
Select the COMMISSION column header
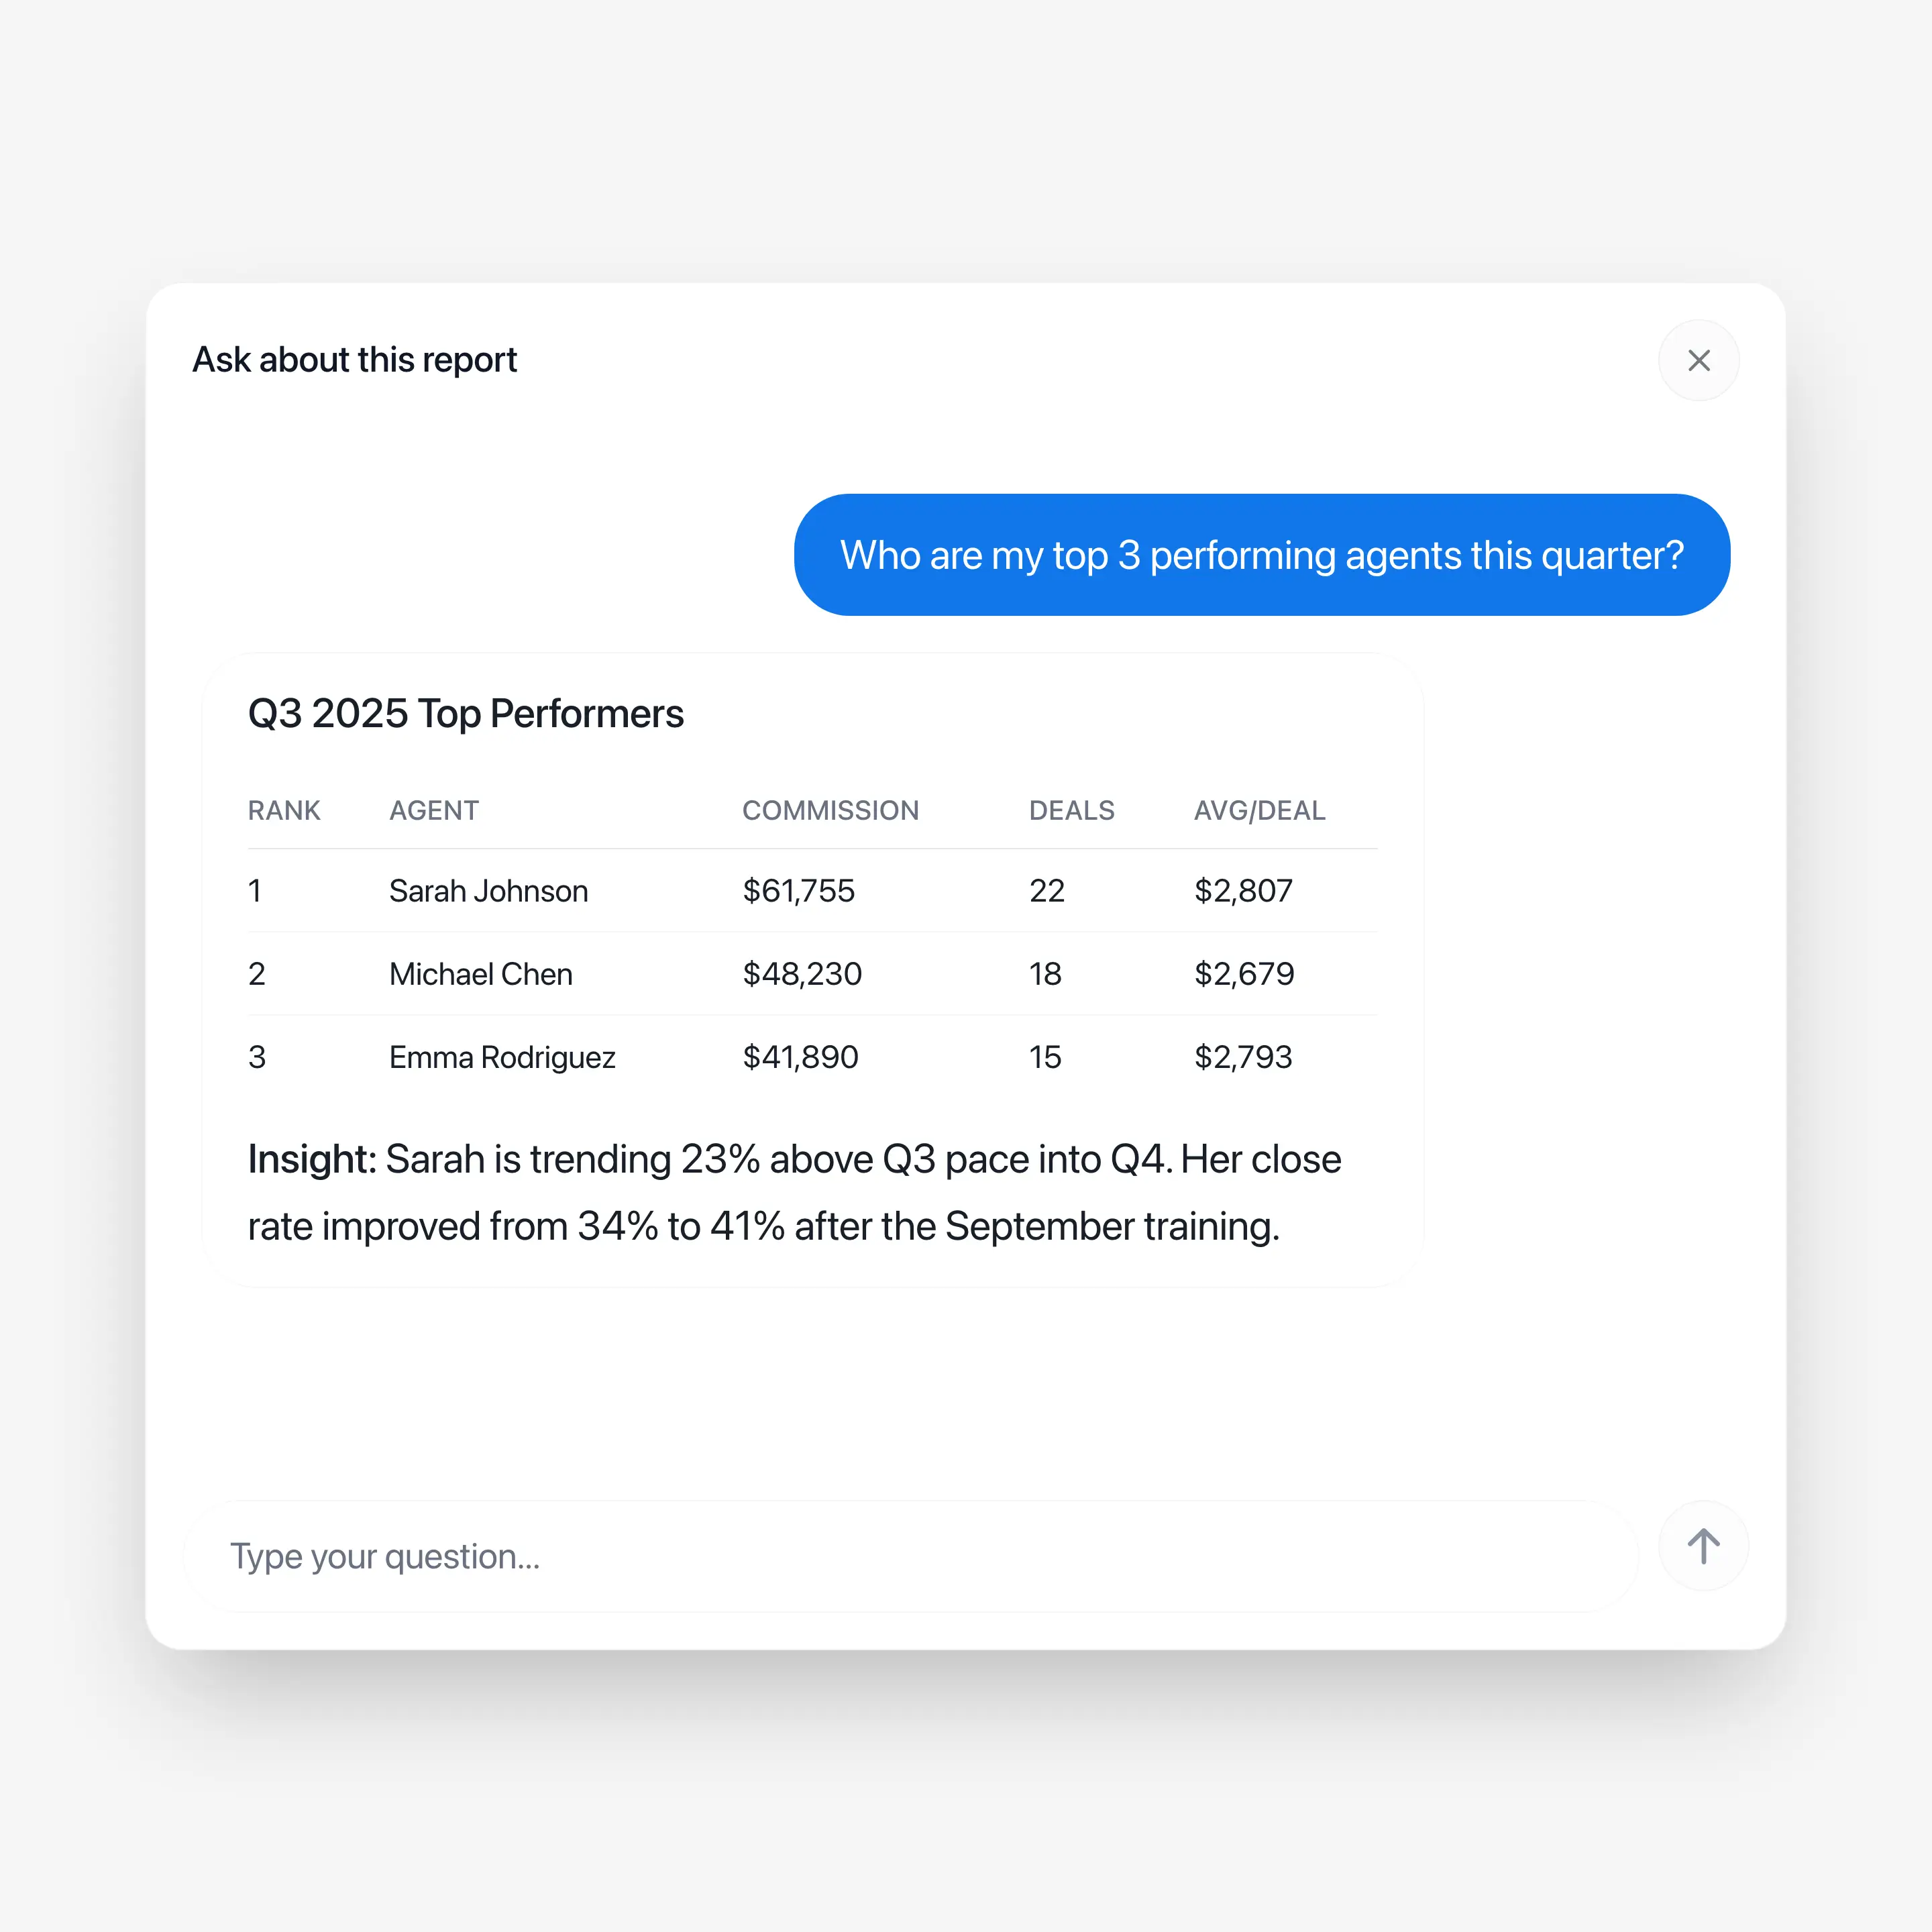(x=830, y=810)
